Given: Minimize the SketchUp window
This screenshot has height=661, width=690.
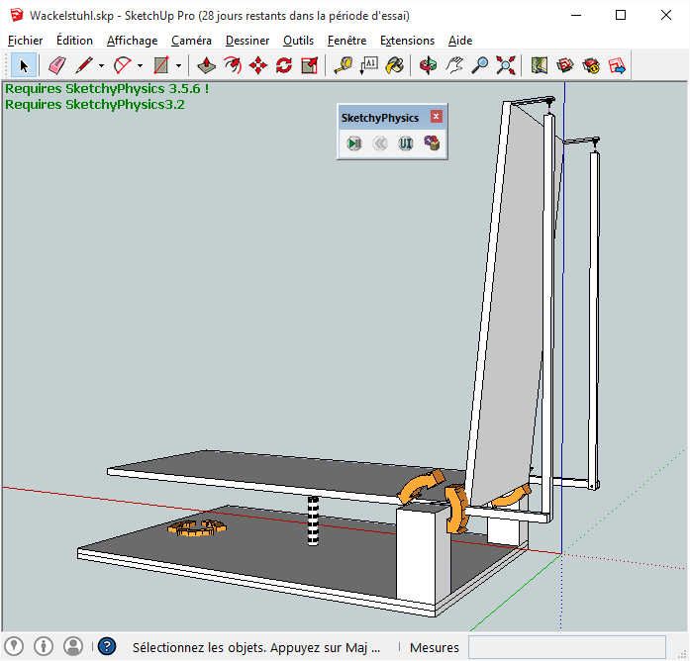Looking at the screenshot, I should pos(576,16).
